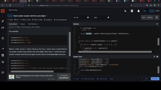This screenshot has width=161, height=90.
Task: Click the star count 1426 icon
Action: (x=8, y=20)
